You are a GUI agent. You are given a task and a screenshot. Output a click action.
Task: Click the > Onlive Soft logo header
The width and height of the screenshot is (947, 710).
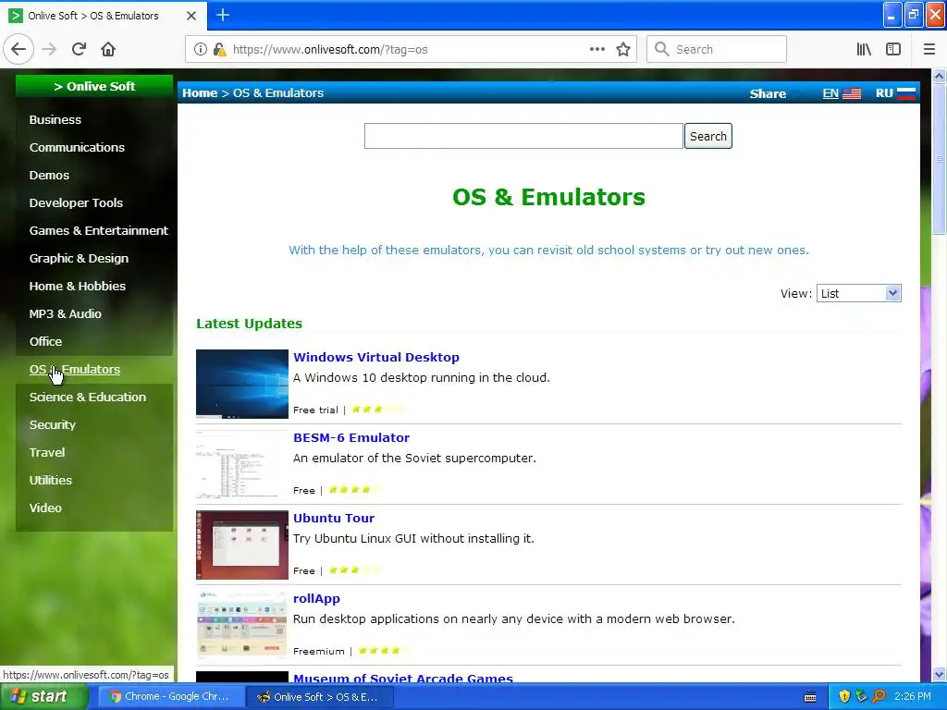(94, 86)
